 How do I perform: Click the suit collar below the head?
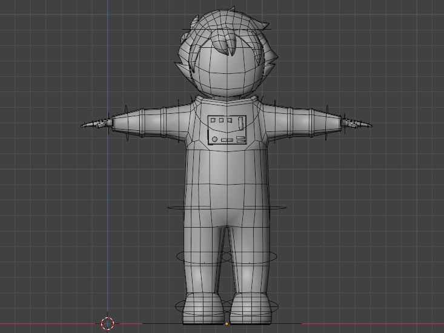pos(227,99)
